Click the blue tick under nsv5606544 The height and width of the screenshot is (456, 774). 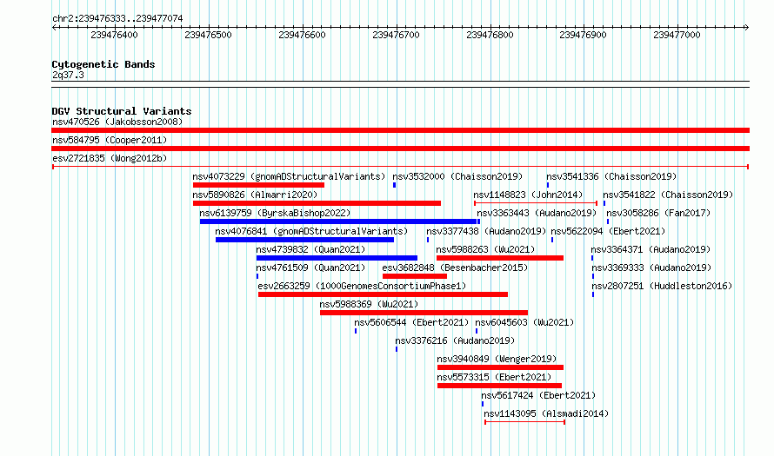click(356, 331)
